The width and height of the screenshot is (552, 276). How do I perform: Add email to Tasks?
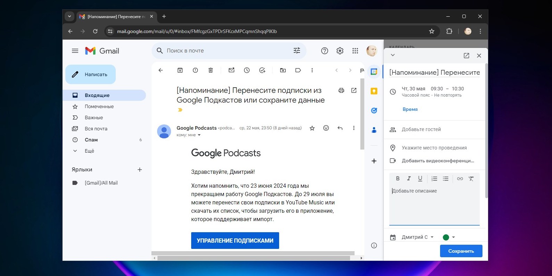click(262, 70)
